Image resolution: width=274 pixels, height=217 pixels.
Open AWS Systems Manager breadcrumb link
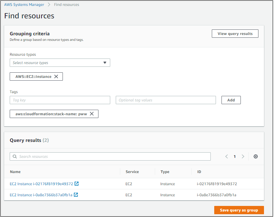click(x=24, y=5)
